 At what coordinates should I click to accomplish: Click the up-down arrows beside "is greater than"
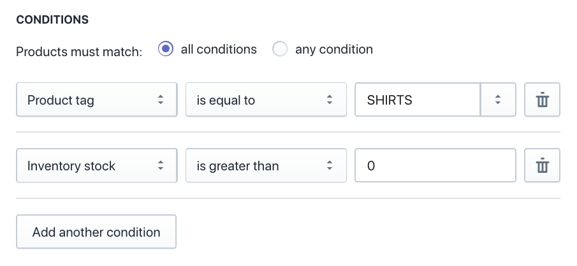[x=330, y=166]
